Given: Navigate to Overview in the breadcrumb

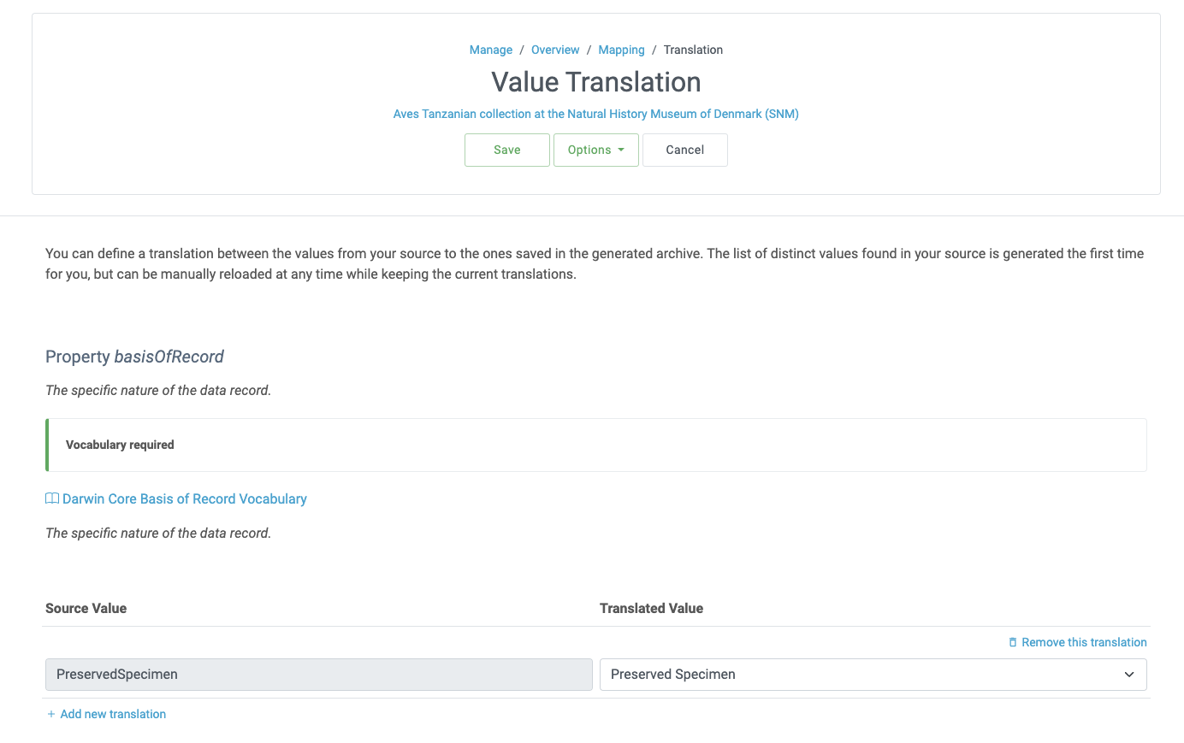Looking at the screenshot, I should pyautogui.click(x=554, y=50).
